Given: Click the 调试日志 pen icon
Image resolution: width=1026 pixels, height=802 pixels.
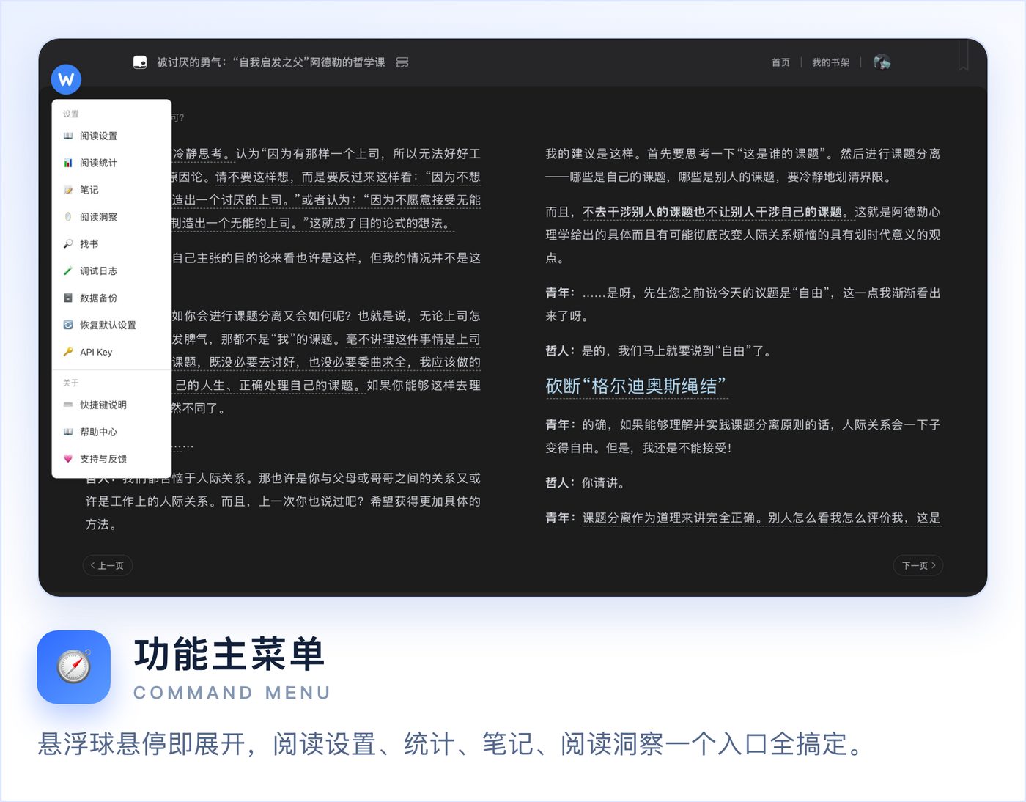Looking at the screenshot, I should 68,271.
